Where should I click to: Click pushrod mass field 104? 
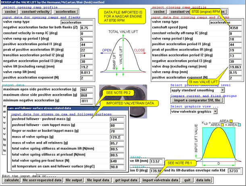tap(117, 119)
